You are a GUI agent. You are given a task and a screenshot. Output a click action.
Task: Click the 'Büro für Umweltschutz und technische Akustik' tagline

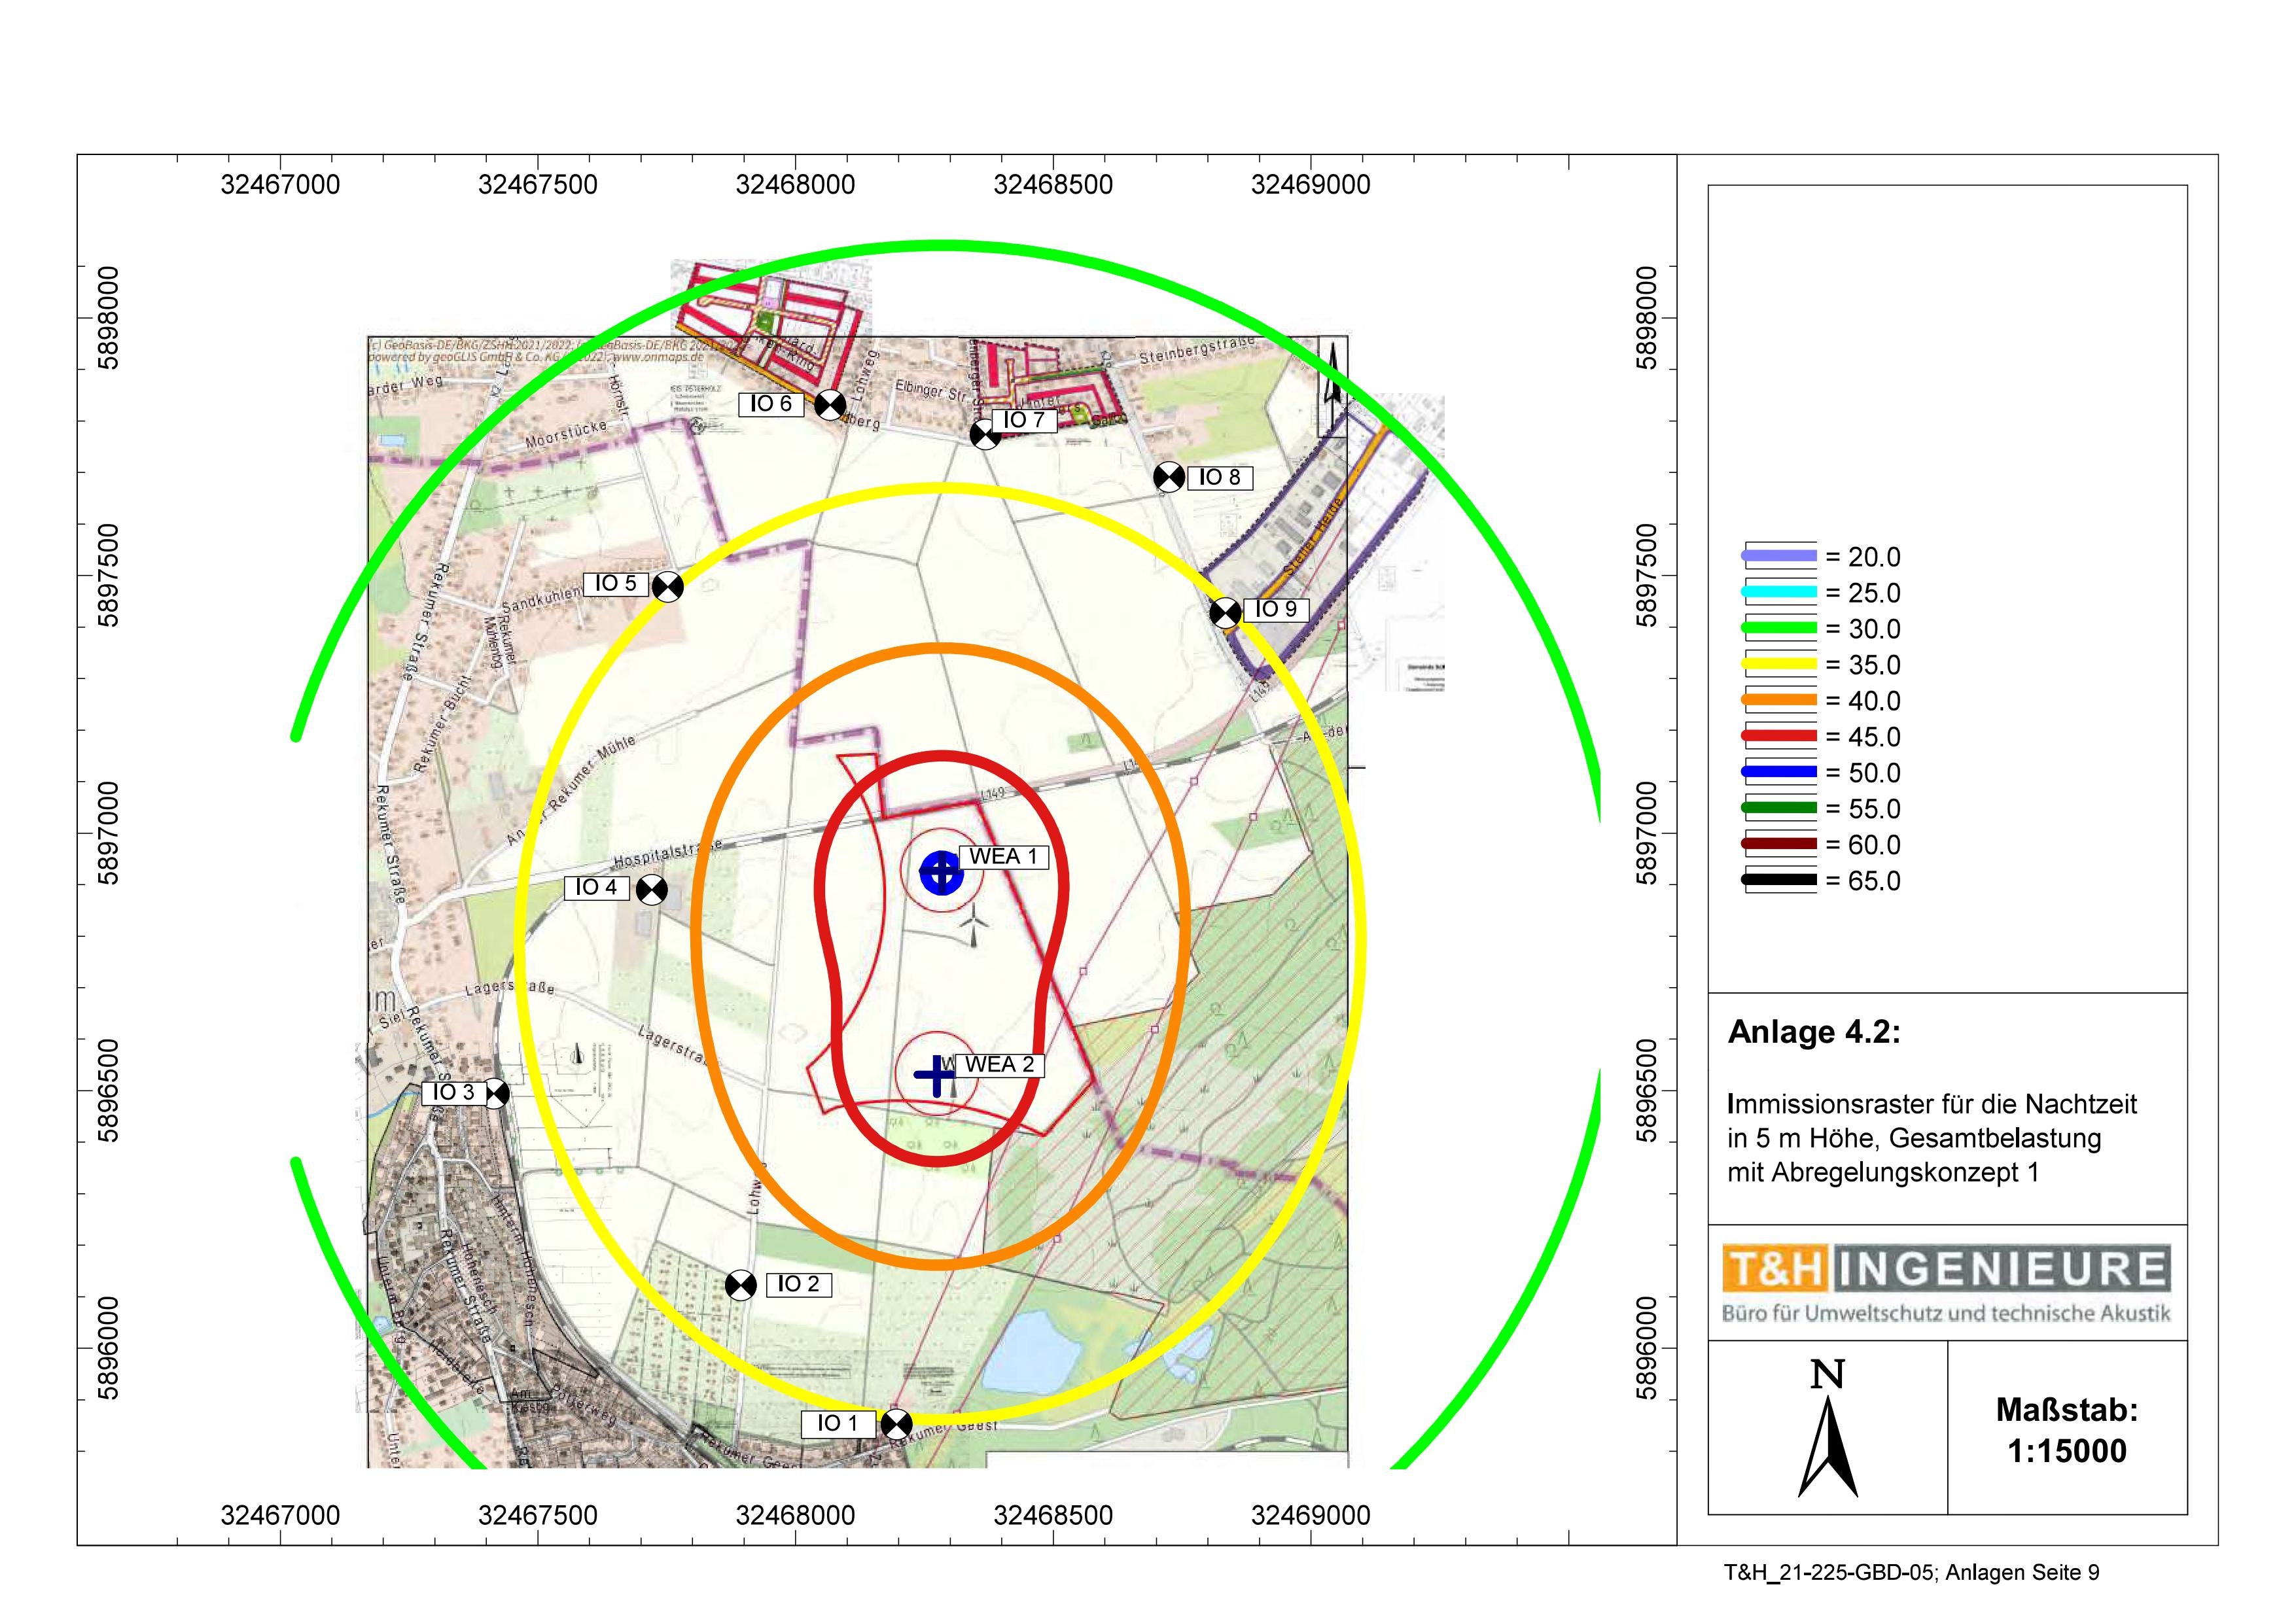tap(1946, 1313)
